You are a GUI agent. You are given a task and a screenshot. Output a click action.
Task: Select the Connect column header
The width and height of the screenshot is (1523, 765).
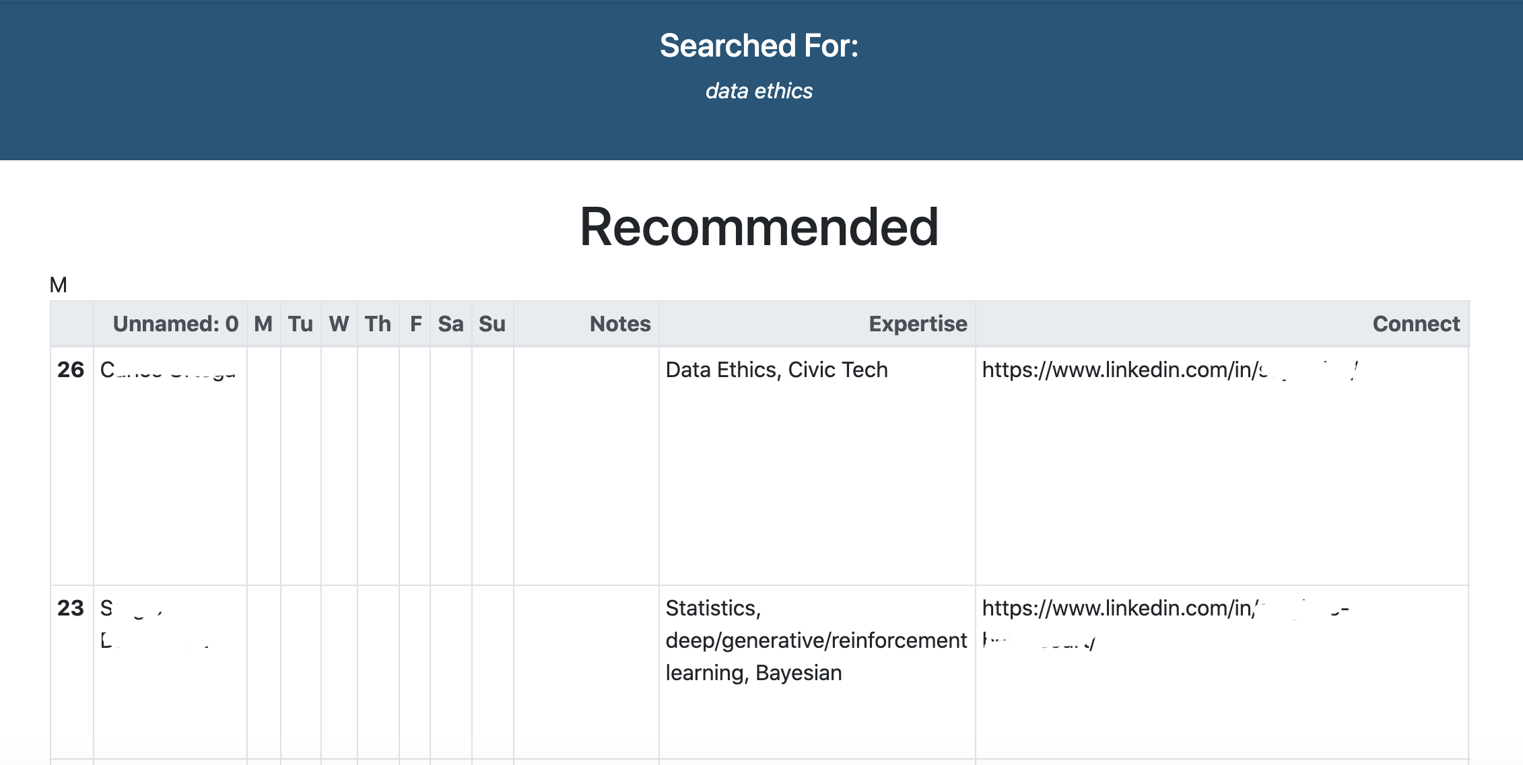pyautogui.click(x=1415, y=324)
